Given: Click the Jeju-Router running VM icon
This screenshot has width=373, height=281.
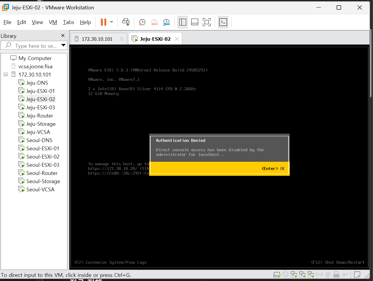Looking at the screenshot, I should pyautogui.click(x=21, y=115).
